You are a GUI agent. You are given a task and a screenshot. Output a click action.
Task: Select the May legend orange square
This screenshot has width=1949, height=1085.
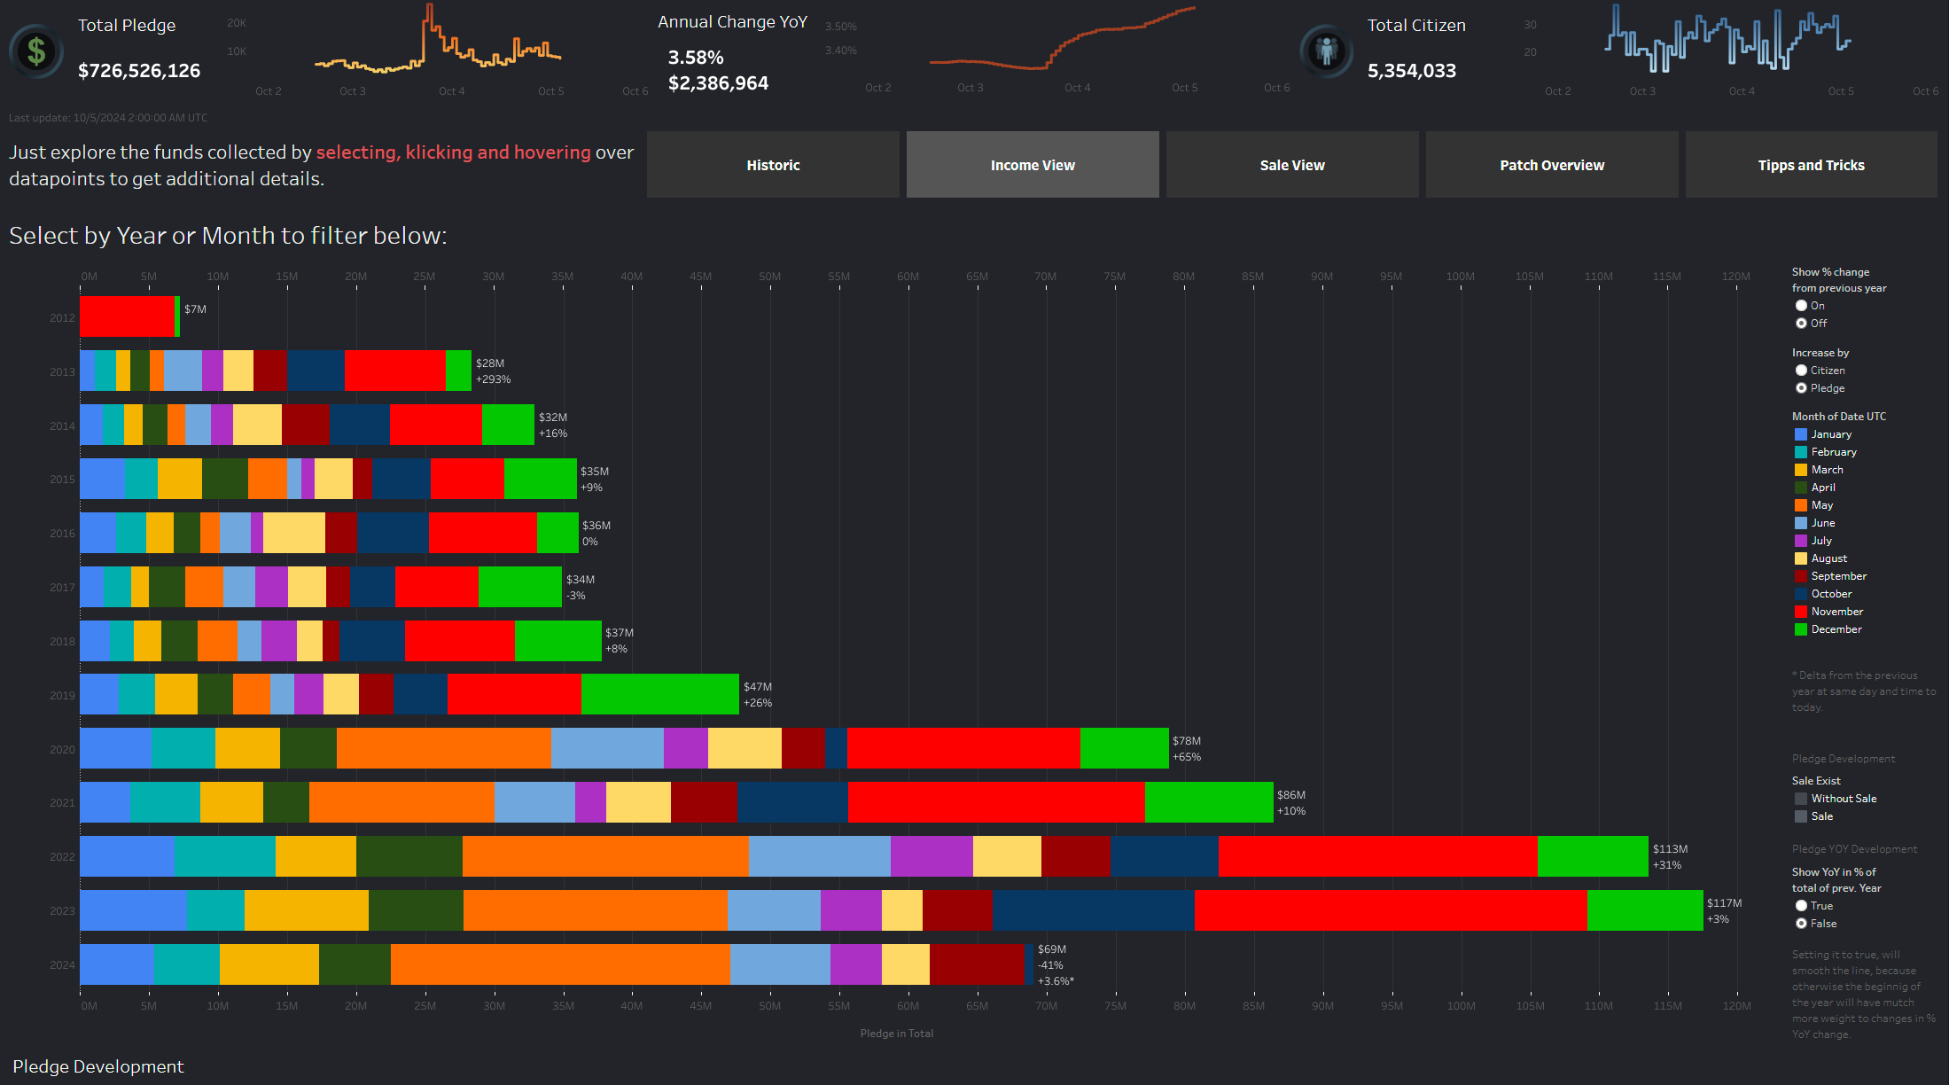click(1800, 505)
